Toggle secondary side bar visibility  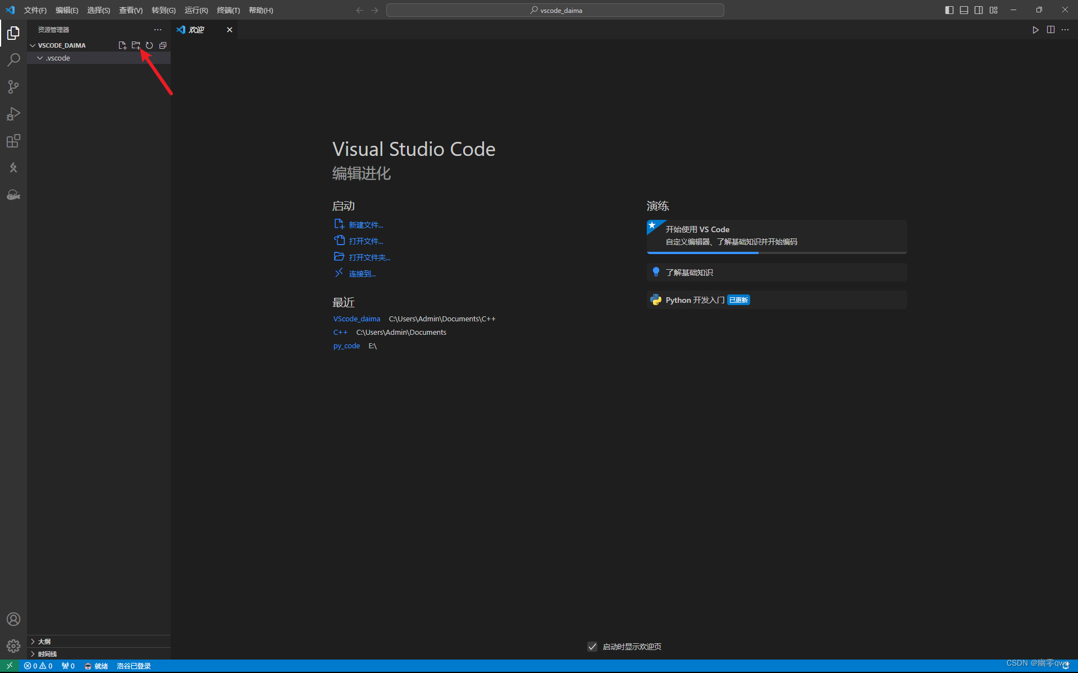979,10
